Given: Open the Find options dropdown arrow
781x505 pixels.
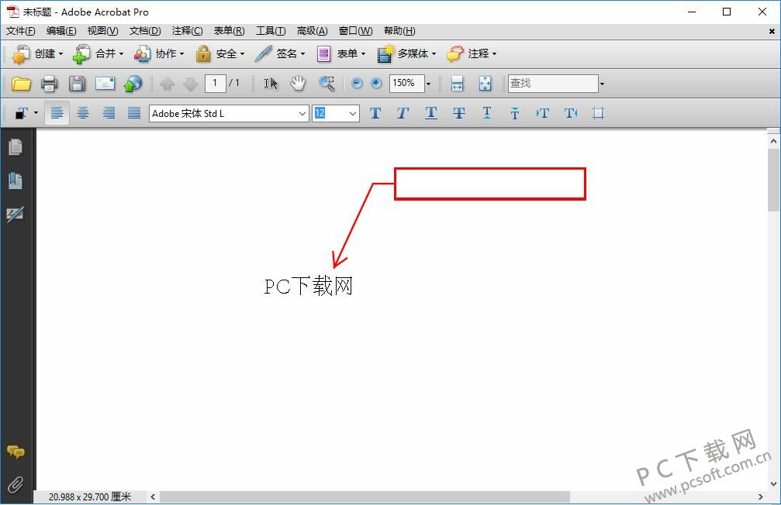Looking at the screenshot, I should 602,84.
